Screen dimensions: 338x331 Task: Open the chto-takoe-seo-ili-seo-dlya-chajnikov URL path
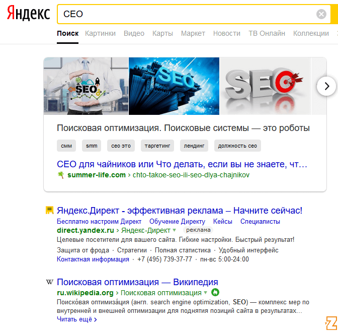(191, 175)
